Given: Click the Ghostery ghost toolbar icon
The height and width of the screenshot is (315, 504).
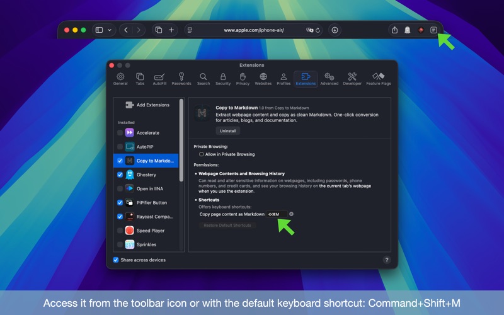Looking at the screenshot, I should [x=407, y=30].
